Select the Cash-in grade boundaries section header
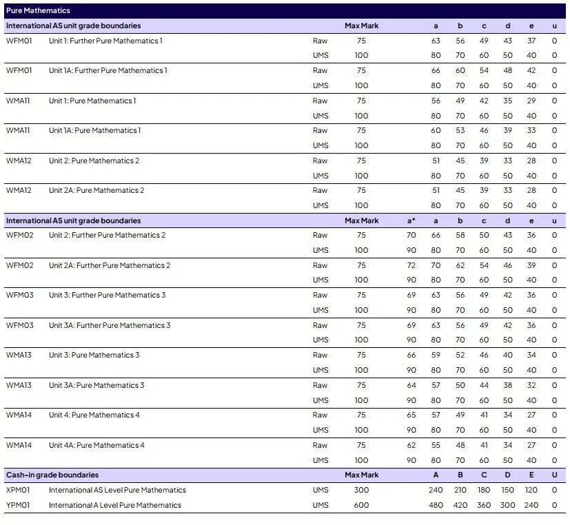The image size is (570, 525). [x=52, y=475]
